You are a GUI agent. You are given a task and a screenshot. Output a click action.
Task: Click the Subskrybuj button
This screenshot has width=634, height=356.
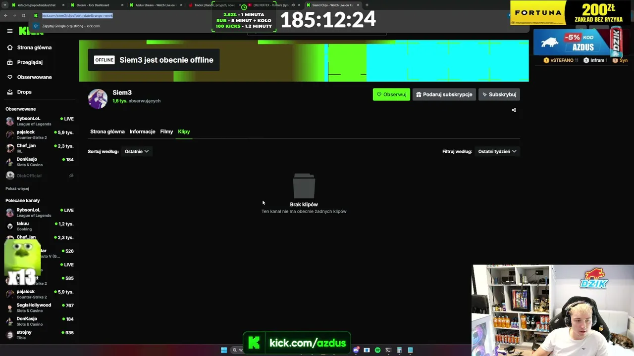point(499,94)
